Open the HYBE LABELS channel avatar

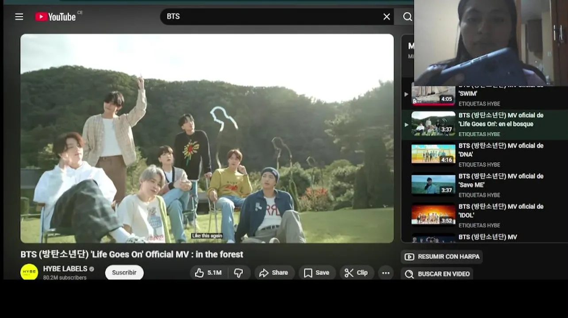(x=29, y=272)
